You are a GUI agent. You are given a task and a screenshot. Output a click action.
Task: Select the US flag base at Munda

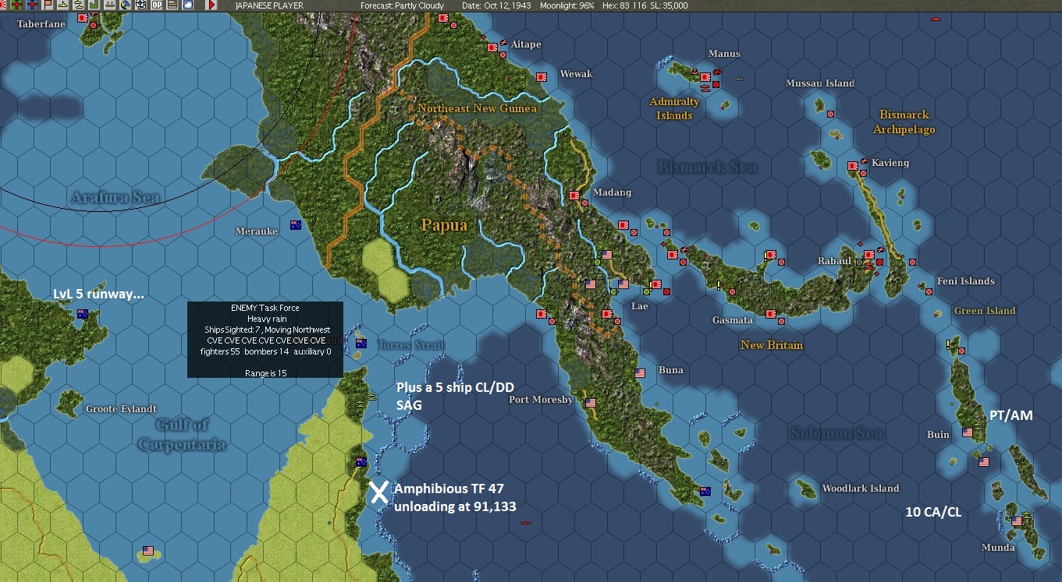1017,521
